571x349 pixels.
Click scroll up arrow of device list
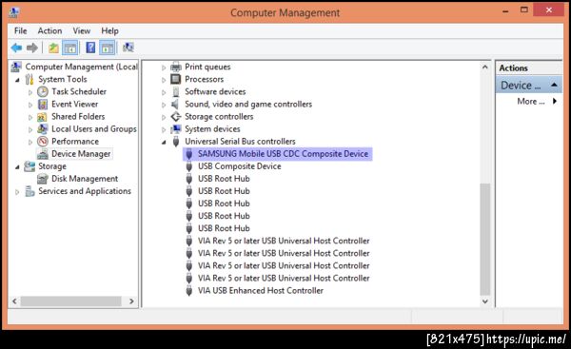[x=484, y=68]
